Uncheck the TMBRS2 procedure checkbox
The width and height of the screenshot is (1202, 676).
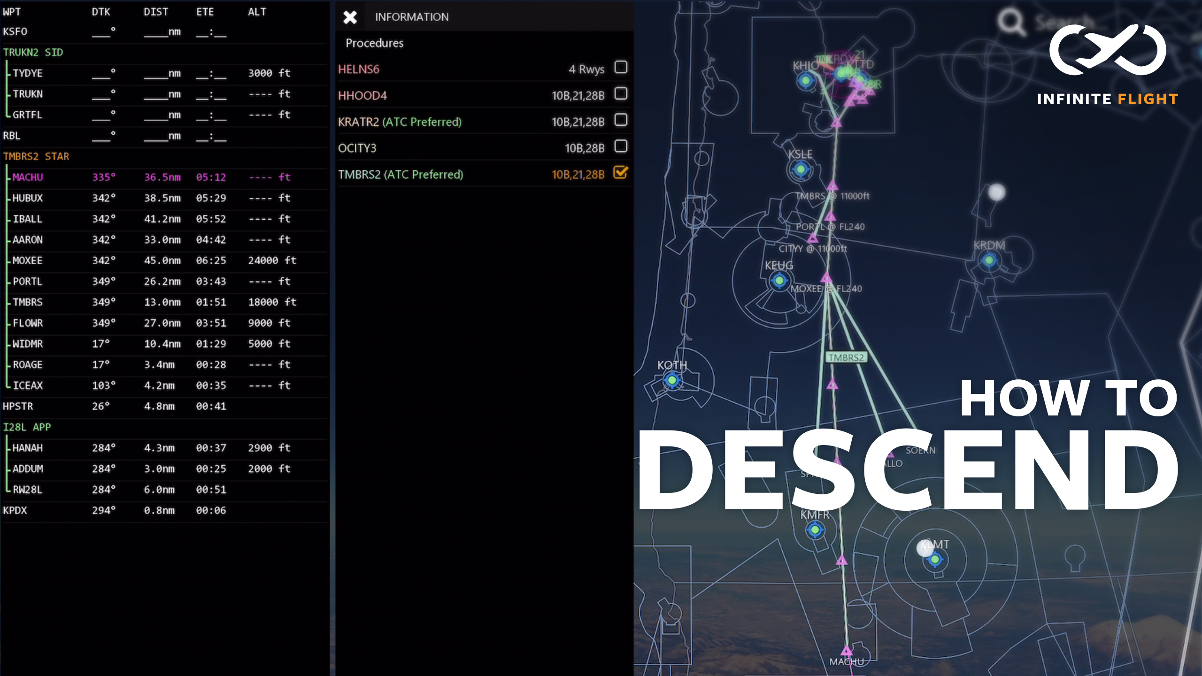[x=621, y=173]
